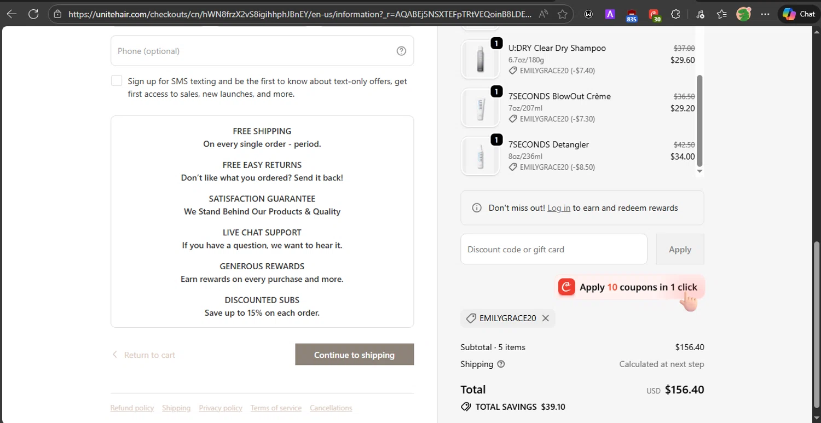
Task: Click the Phone (optional) input field
Action: tap(262, 51)
